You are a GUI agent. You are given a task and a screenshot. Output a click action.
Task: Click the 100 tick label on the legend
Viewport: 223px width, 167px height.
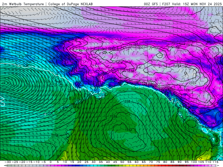pyautogui.click(x=194, y=162)
